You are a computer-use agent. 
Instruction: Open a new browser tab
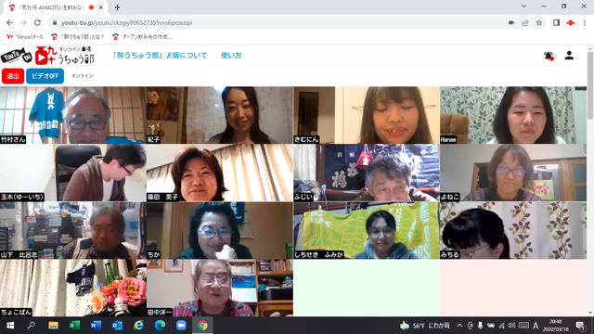[x=117, y=7]
